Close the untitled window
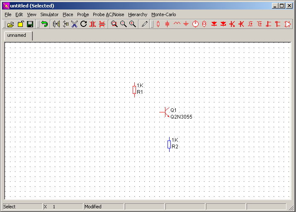This screenshot has width=296, height=212. 289,6
